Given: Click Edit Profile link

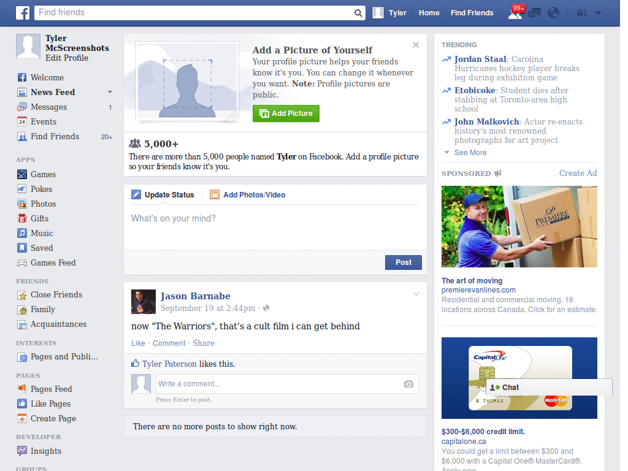Looking at the screenshot, I should click(x=66, y=58).
